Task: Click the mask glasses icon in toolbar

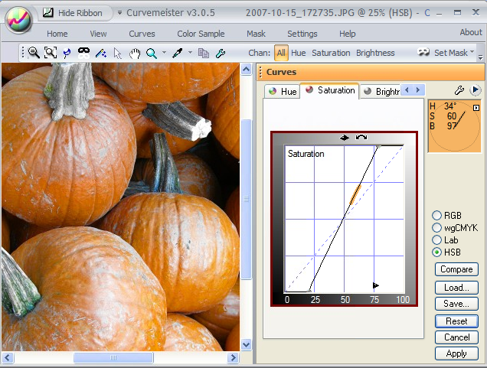Action: (x=83, y=53)
